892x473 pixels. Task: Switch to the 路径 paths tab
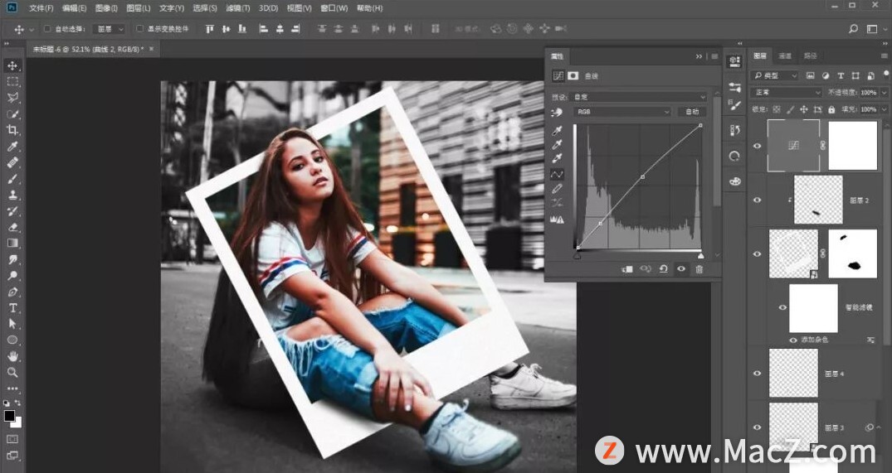pyautogui.click(x=810, y=56)
